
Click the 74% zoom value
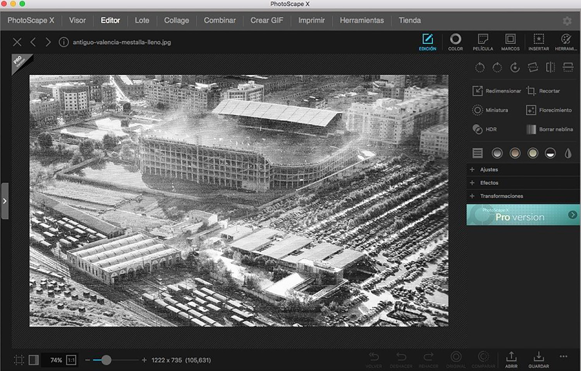[x=56, y=360]
